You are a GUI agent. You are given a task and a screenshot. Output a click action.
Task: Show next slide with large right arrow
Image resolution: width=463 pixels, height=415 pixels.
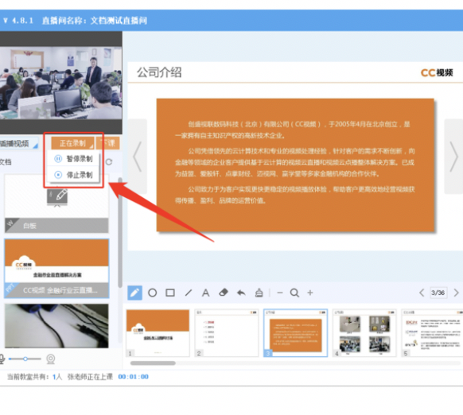click(453, 157)
